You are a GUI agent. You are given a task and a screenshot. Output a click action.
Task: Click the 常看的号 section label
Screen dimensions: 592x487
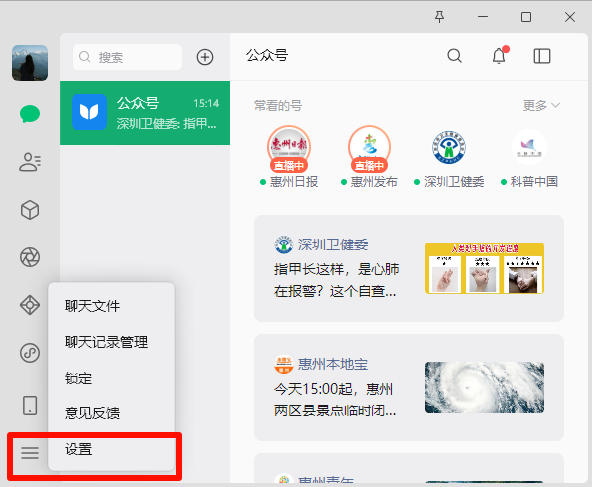coord(278,106)
